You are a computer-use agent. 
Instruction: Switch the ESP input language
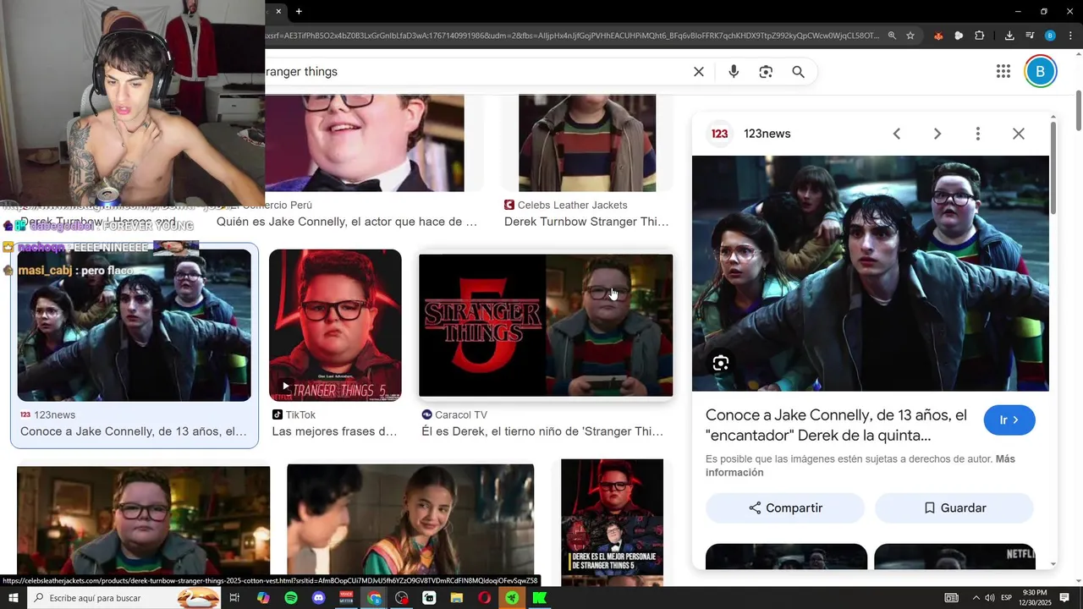1007,598
